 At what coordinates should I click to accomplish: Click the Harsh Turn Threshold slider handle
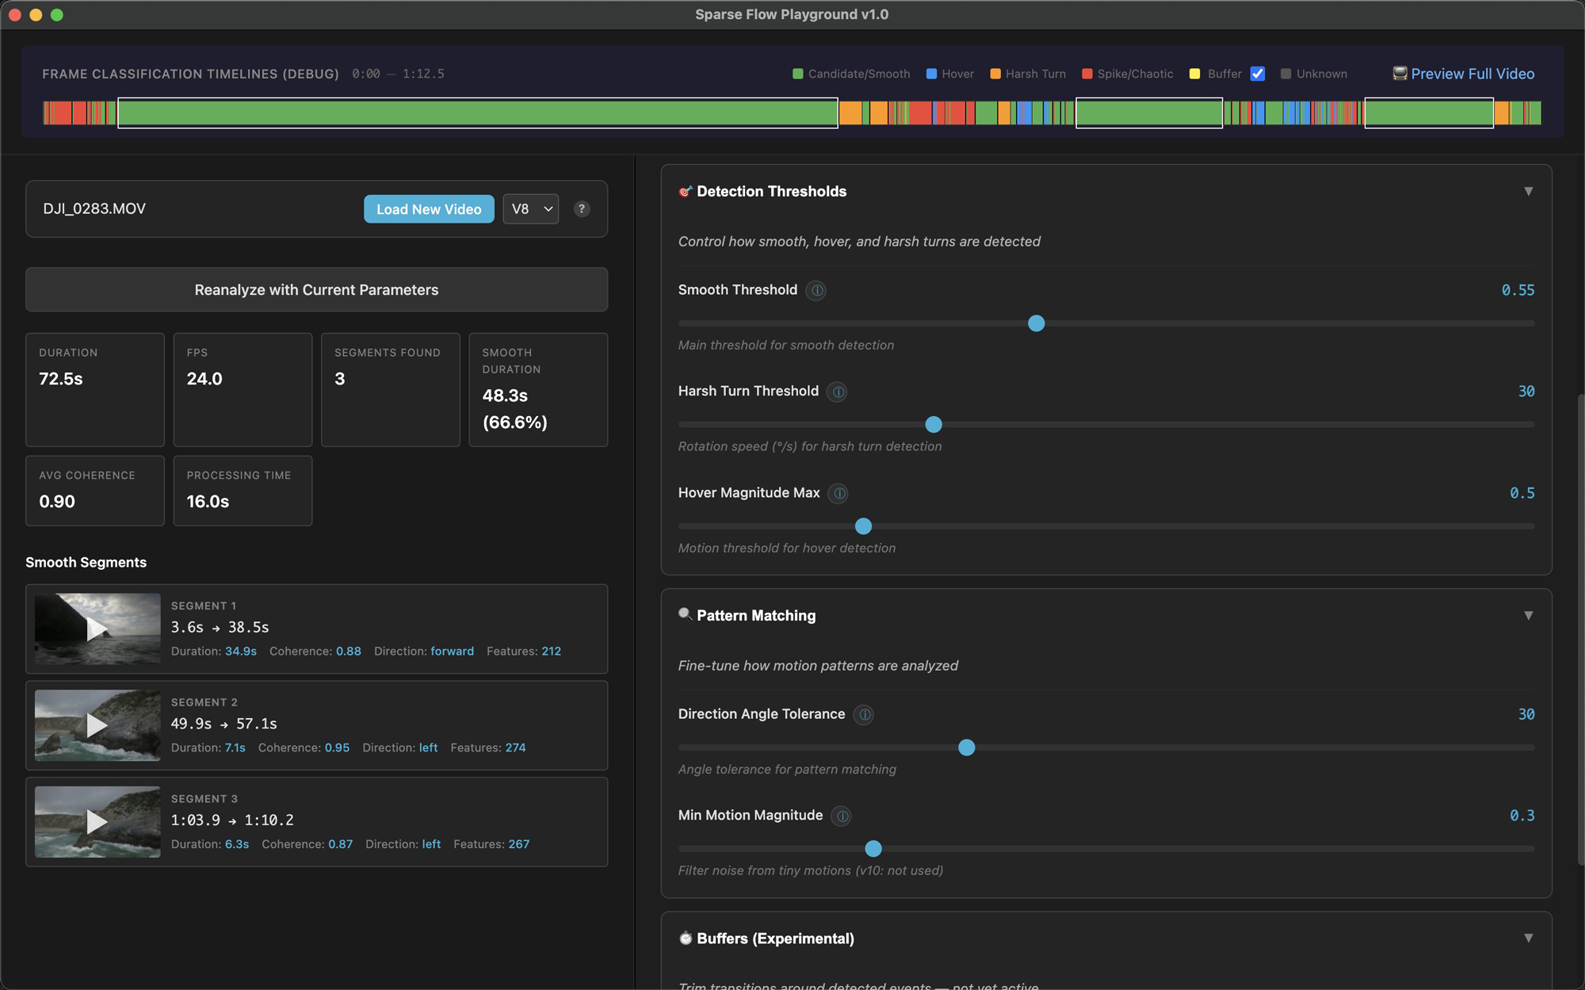tap(934, 425)
